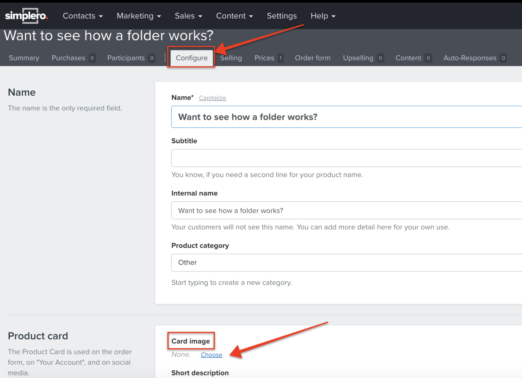
Task: Click the 'Short description' label
Action: pos(200,373)
